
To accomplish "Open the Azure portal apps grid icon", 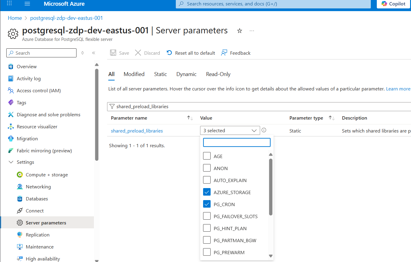I will (x=9, y=4).
